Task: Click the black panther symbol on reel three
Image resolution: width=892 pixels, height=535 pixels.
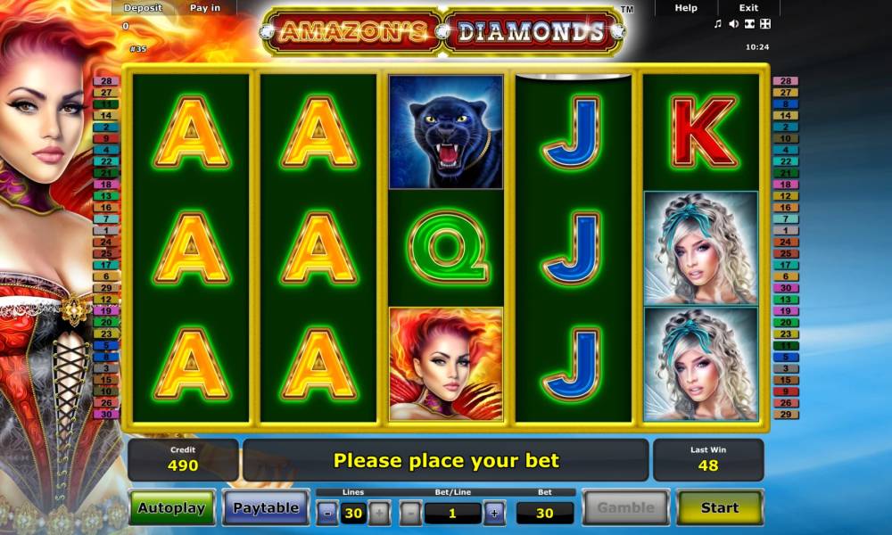Action: pyautogui.click(x=446, y=132)
